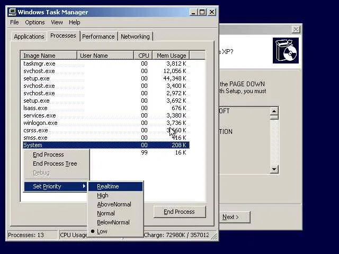Sort by User Name column header

[105, 56]
